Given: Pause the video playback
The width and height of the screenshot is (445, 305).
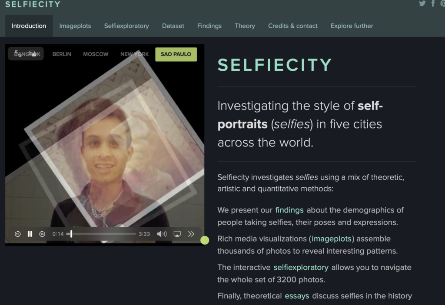Looking at the screenshot, I should pyautogui.click(x=30, y=234).
